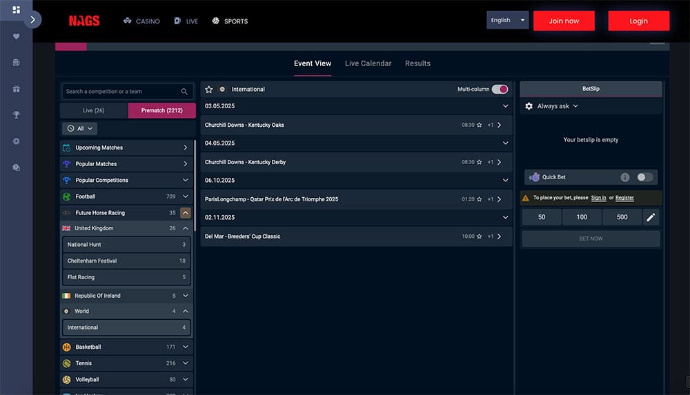This screenshot has width=690, height=395.
Task: Collapse the United Kingdom region
Action: 185,228
